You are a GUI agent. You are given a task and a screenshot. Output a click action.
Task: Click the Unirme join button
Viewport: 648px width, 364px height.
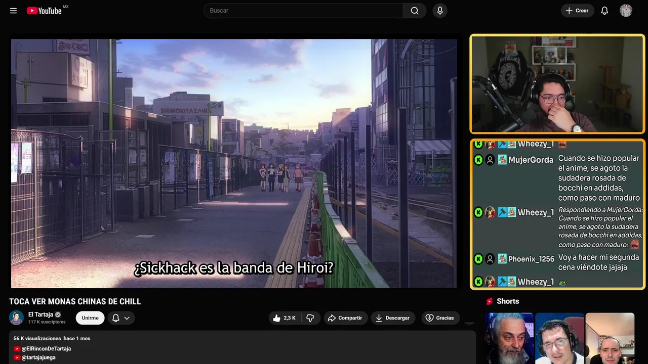click(90, 318)
